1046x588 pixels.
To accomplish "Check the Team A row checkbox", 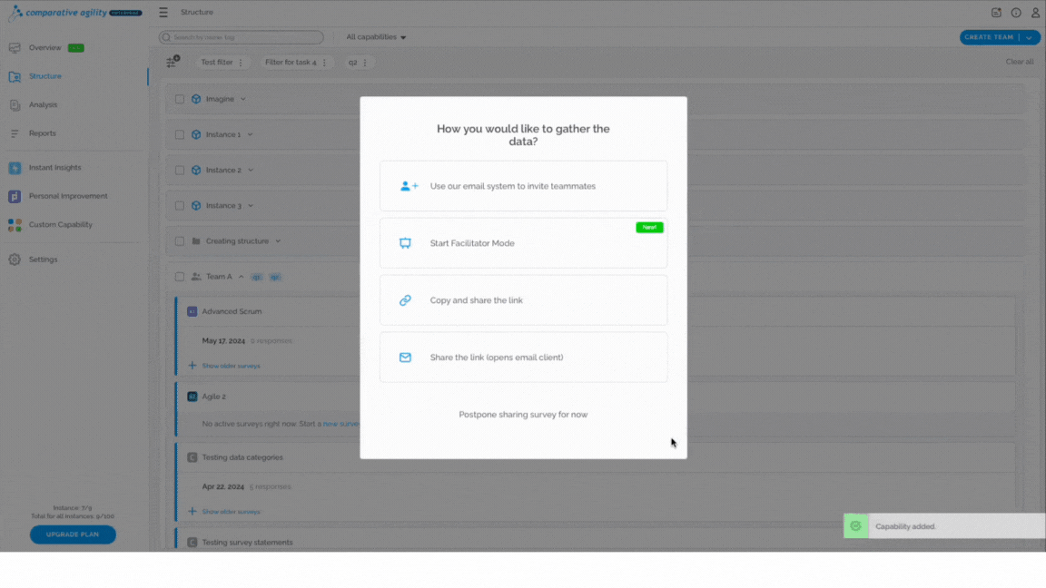I will tap(180, 277).
